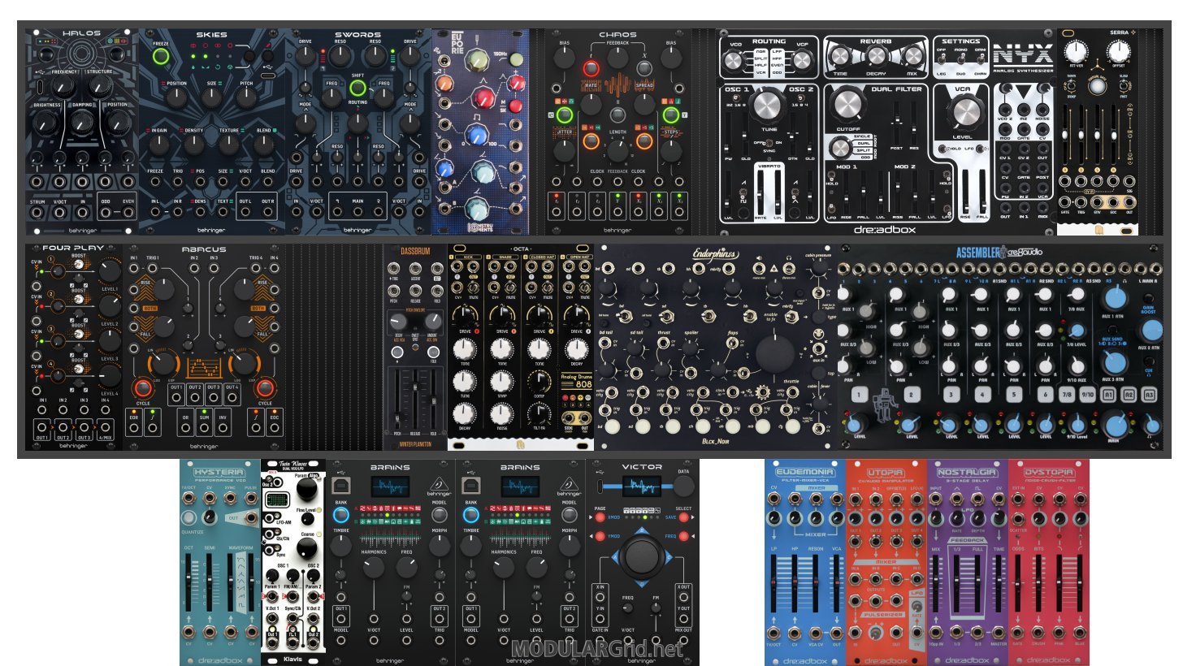Click the red YMOD button on Victor
Screen dimensions: 1196x666
[600, 536]
